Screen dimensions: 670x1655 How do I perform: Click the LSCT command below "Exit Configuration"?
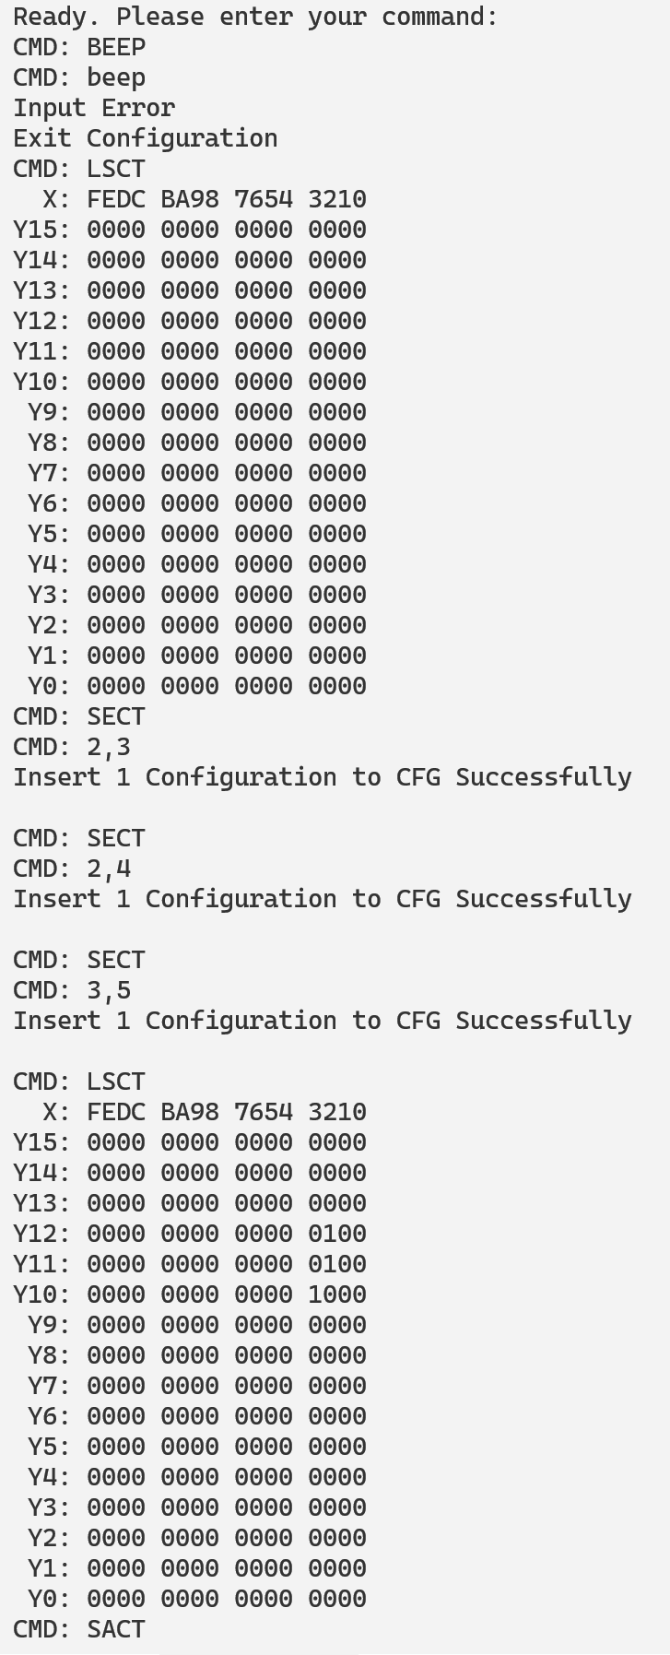[x=79, y=169]
